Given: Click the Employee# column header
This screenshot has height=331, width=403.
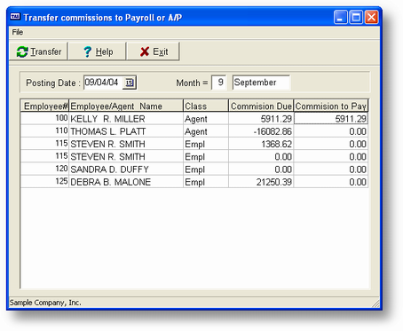Looking at the screenshot, I should [44, 106].
